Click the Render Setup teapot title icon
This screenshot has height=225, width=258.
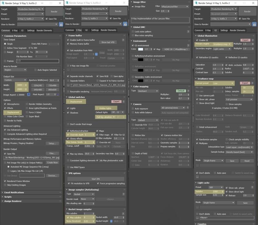coord(3,3)
